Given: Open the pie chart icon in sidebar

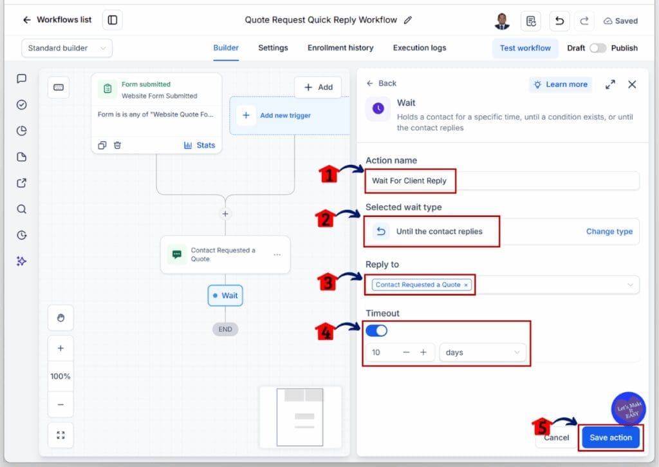Looking at the screenshot, I should (x=21, y=131).
